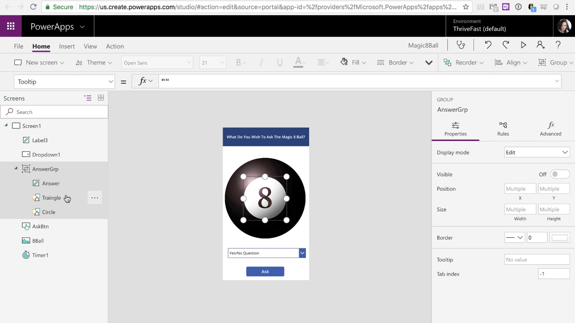This screenshot has height=323, width=575.
Task: Open more options for Traingle item
Action: [x=94, y=198]
